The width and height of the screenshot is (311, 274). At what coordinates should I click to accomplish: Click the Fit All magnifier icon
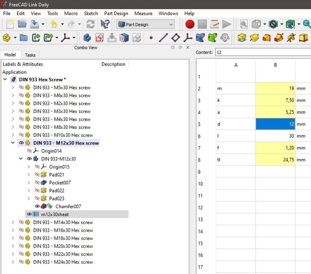tap(244, 24)
